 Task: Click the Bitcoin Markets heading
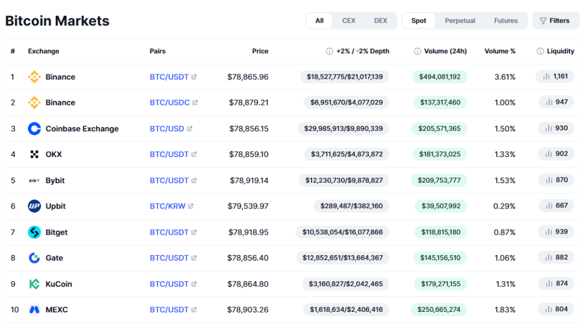pos(57,21)
